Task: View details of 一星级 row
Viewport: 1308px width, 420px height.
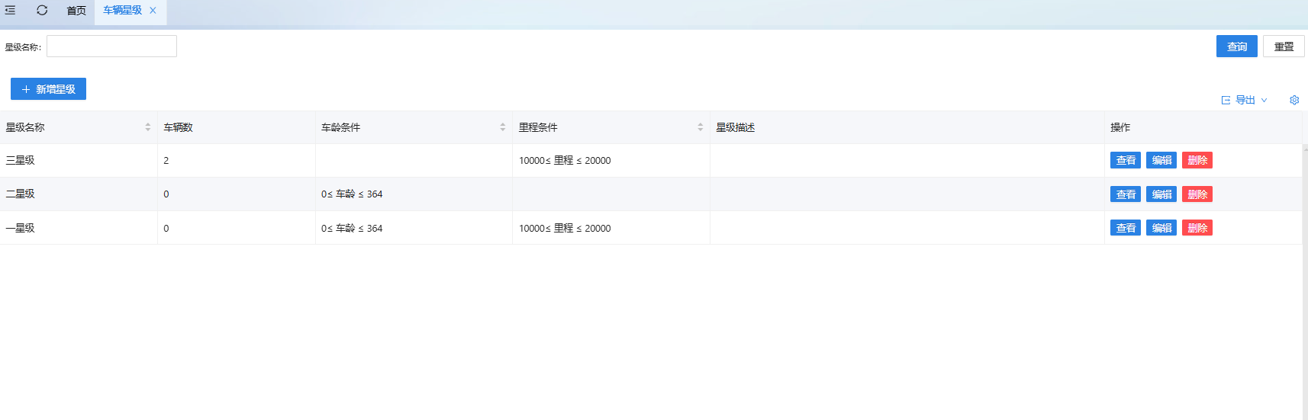Action: click(1125, 228)
